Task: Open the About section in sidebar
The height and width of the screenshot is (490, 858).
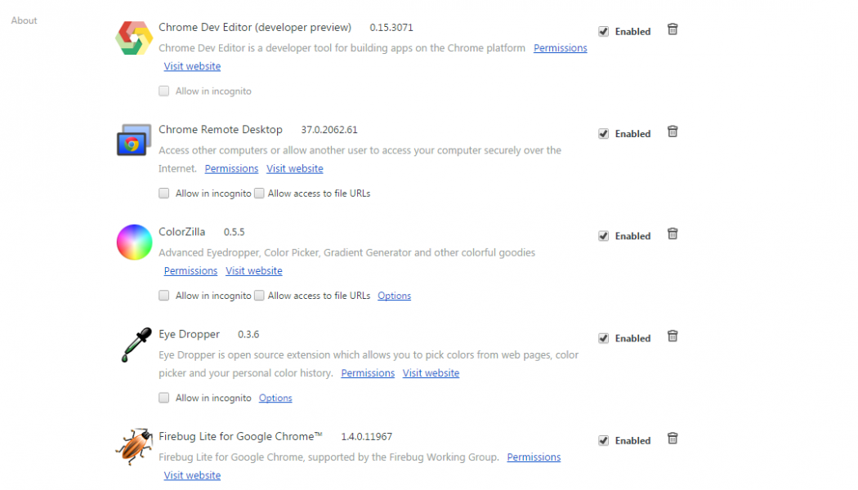Action: click(x=24, y=20)
